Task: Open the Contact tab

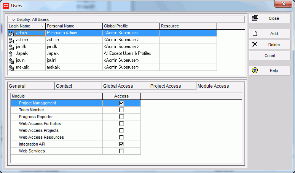Action: click(78, 86)
